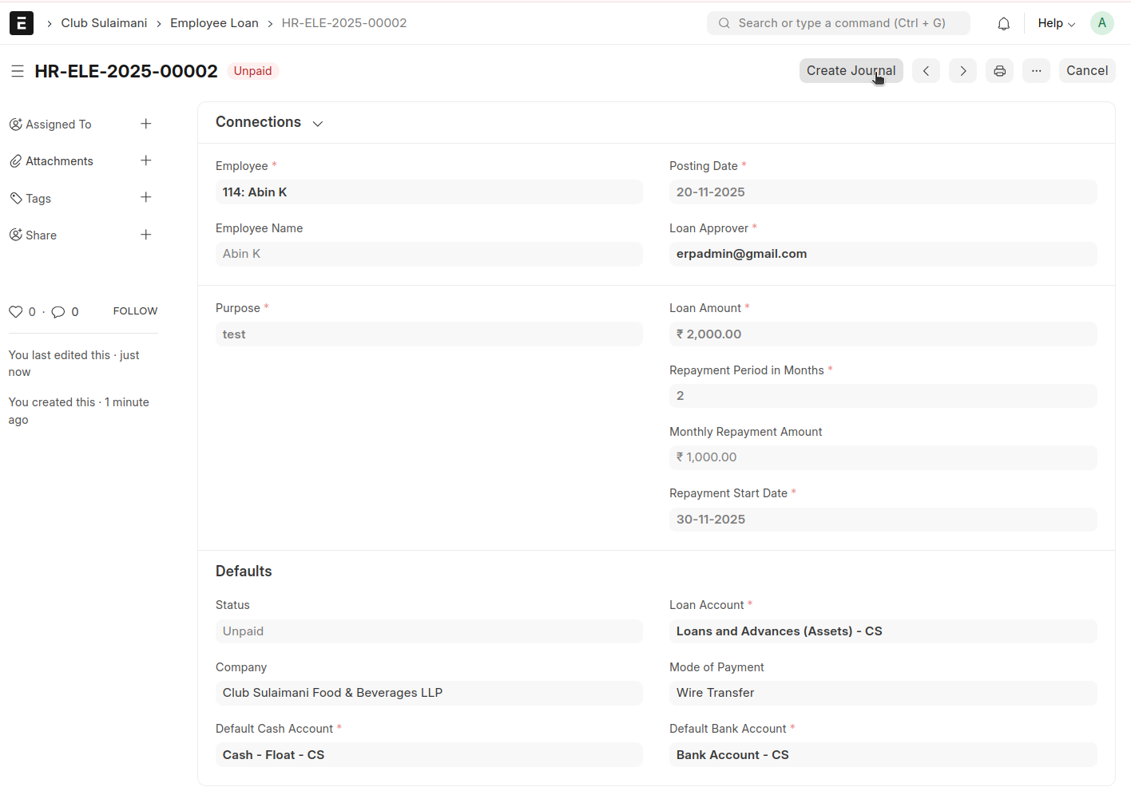Print this loan document
The image size is (1131, 787).
[999, 71]
